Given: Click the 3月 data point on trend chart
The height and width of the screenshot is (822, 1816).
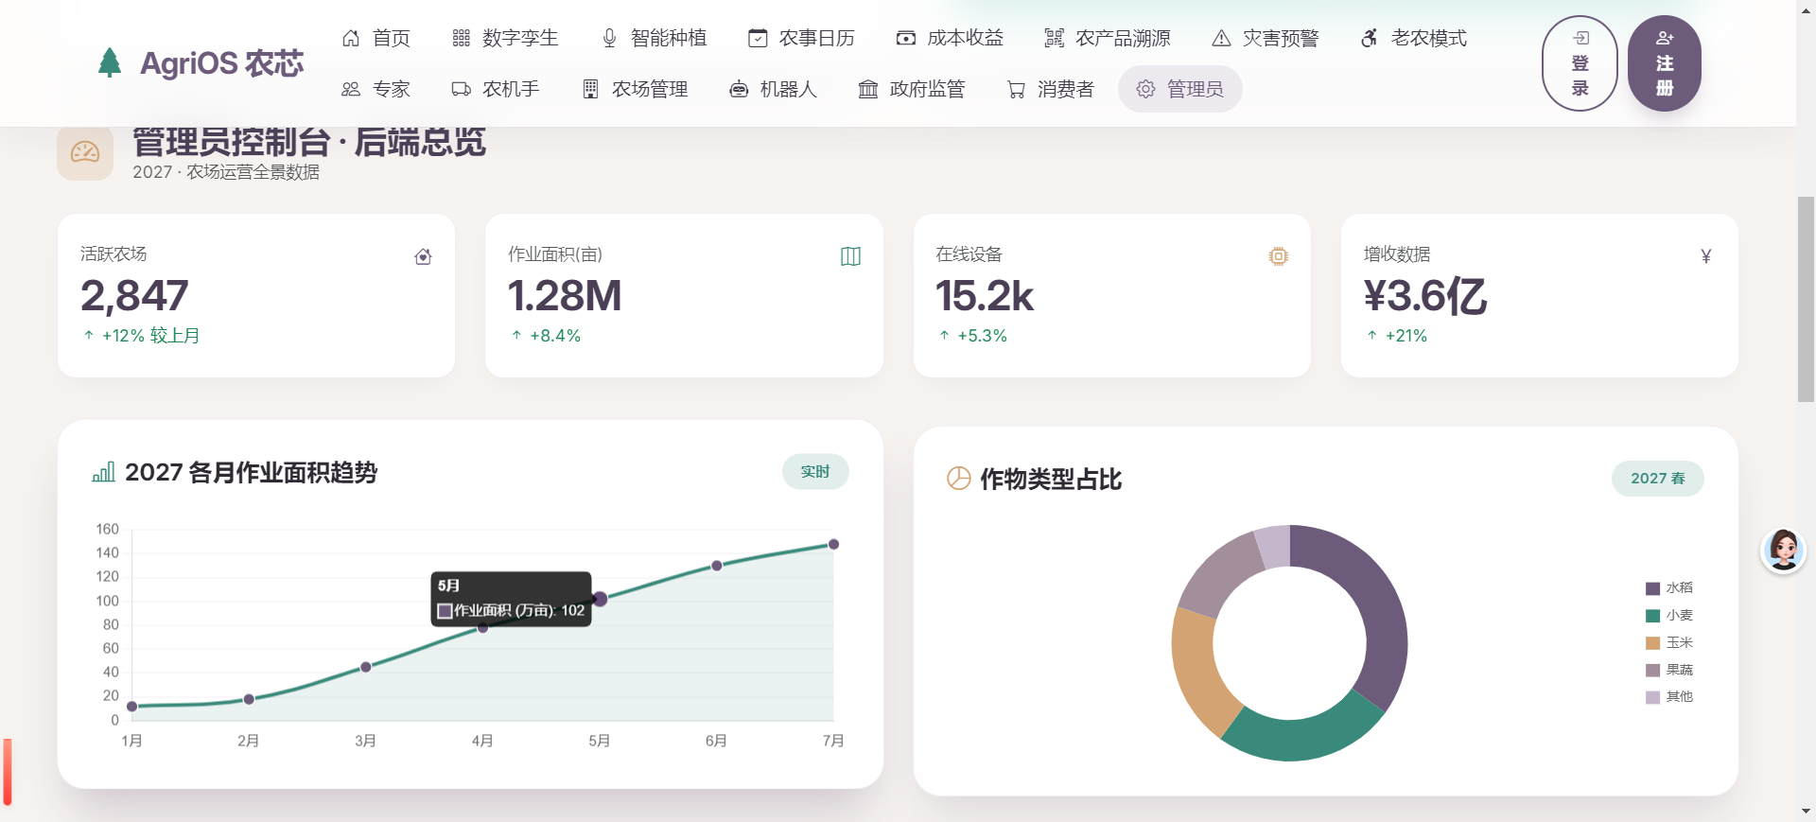Looking at the screenshot, I should pyautogui.click(x=366, y=667).
